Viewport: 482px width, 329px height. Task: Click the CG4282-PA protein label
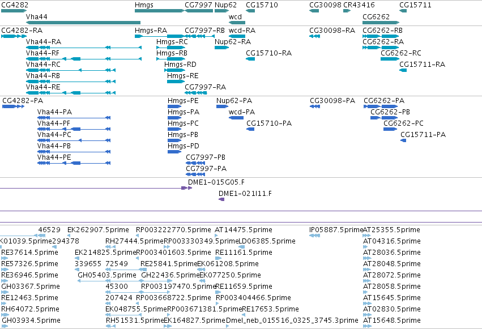tap(23, 101)
